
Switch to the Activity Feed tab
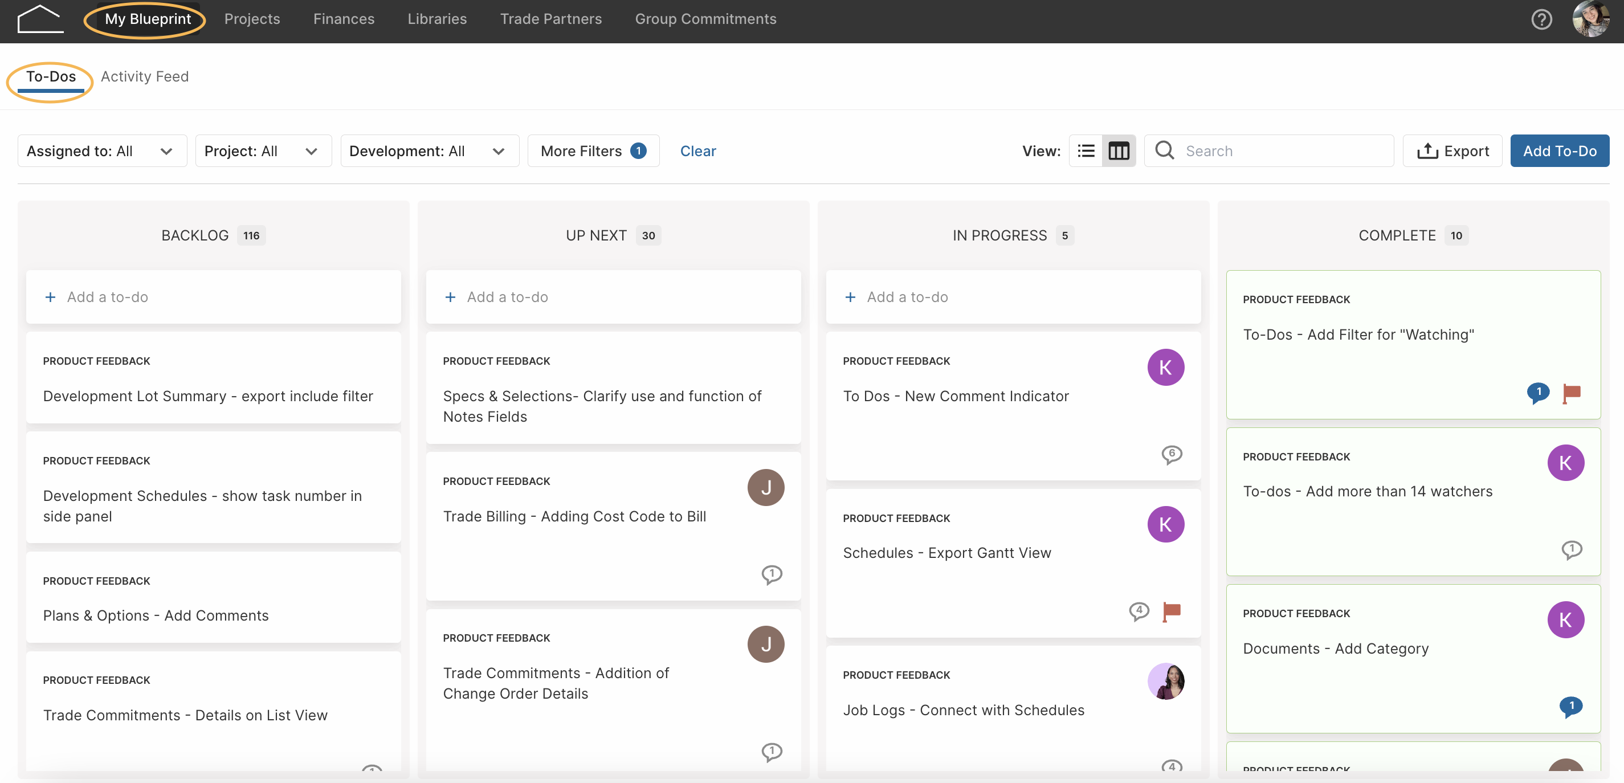point(144,76)
